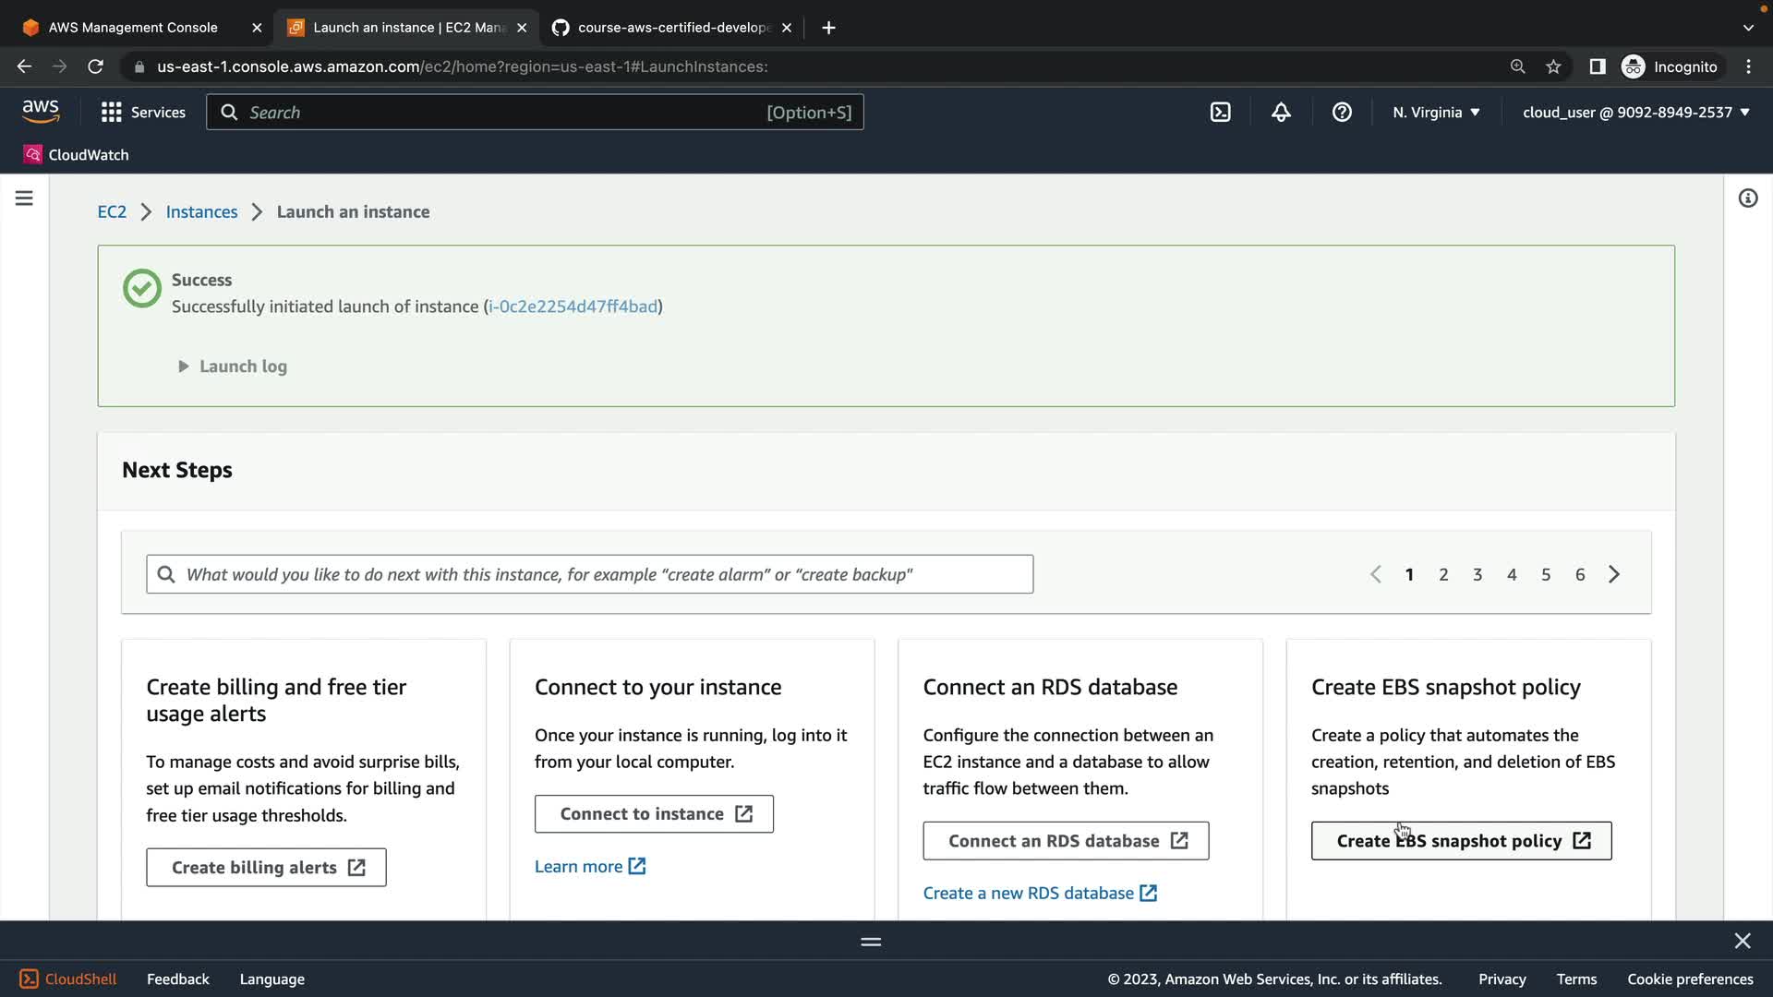Switch to the course-aws-certified-developer GitHub tab
The image size is (1773, 997).
click(673, 28)
